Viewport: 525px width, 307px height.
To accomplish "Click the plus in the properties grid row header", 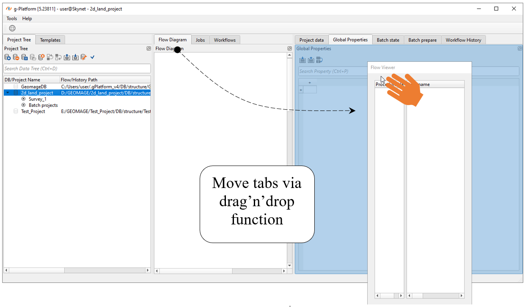I will pos(301,90).
